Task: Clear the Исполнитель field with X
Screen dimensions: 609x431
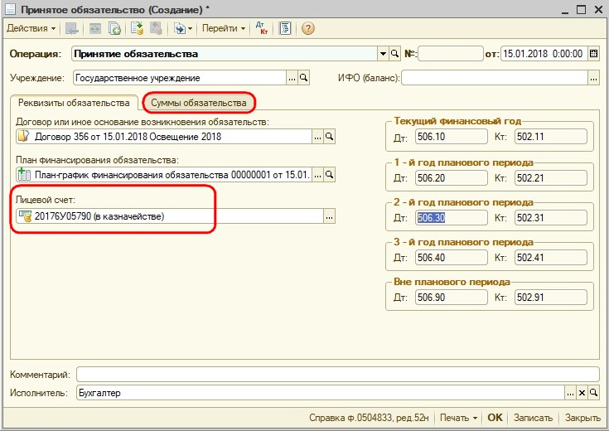Action: (x=582, y=393)
